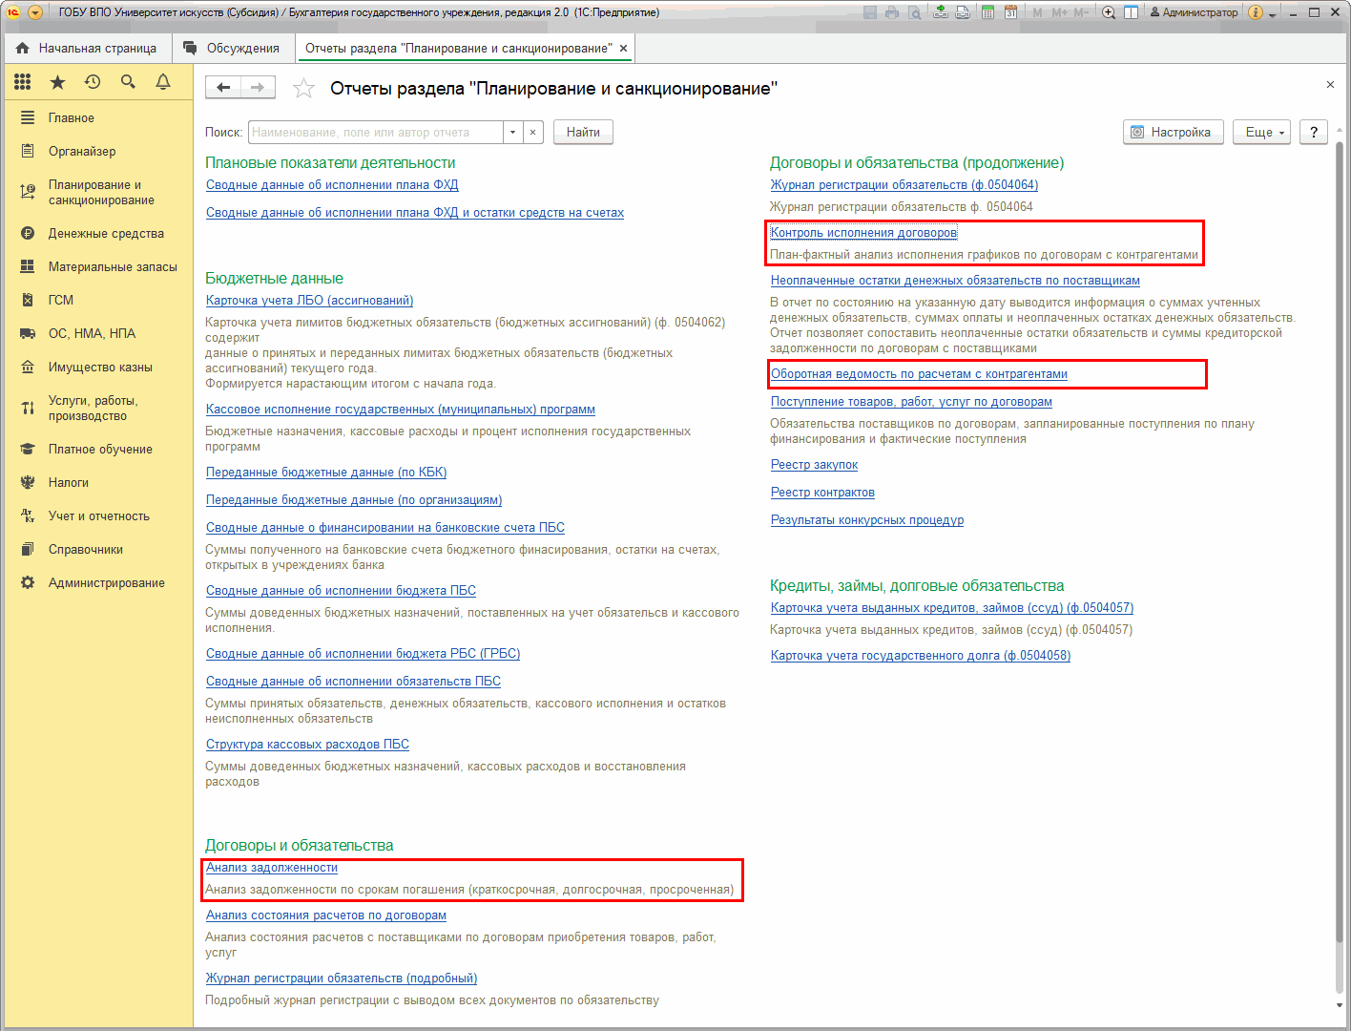The image size is (1351, 1031).
Task: Click the question mark help button
Action: (x=1314, y=133)
